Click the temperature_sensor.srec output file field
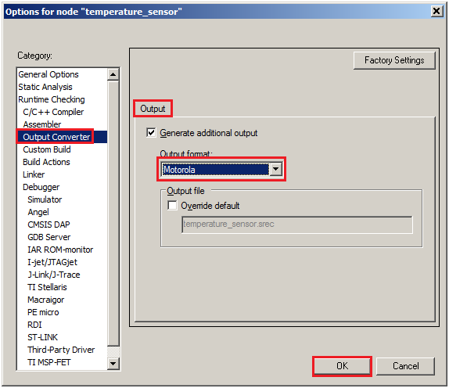The image size is (449, 388). click(297, 225)
